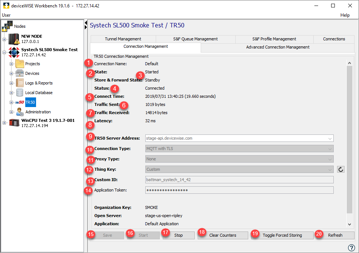The height and width of the screenshot is (253, 359).
Task: Click the scrollbar up arrow
Action: point(349,63)
